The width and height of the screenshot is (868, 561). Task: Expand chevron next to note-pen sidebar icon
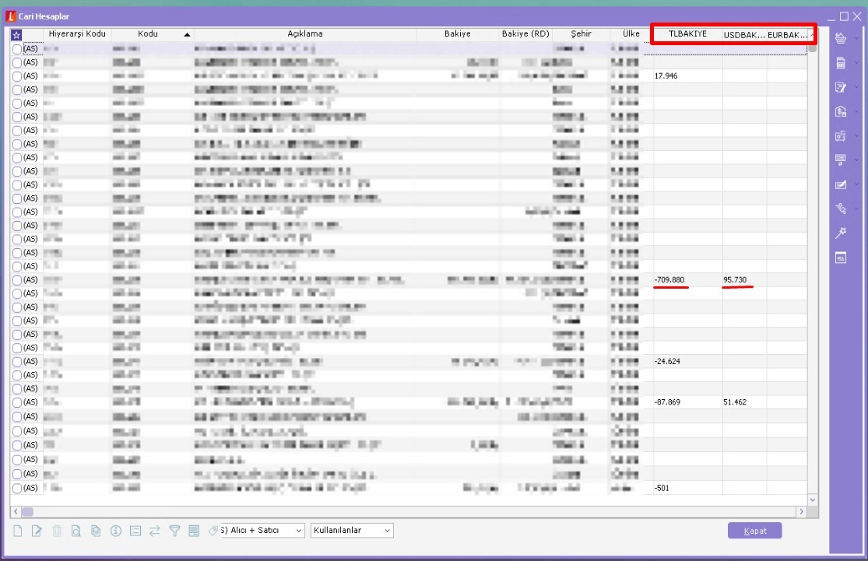(857, 87)
